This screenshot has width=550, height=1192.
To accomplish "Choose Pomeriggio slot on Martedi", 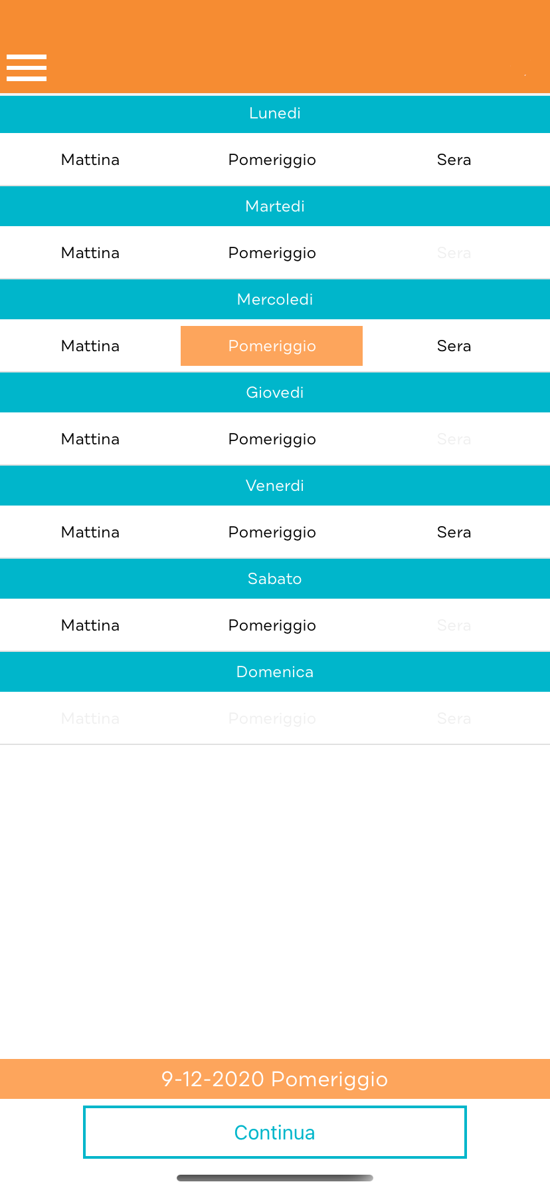I will [x=272, y=253].
